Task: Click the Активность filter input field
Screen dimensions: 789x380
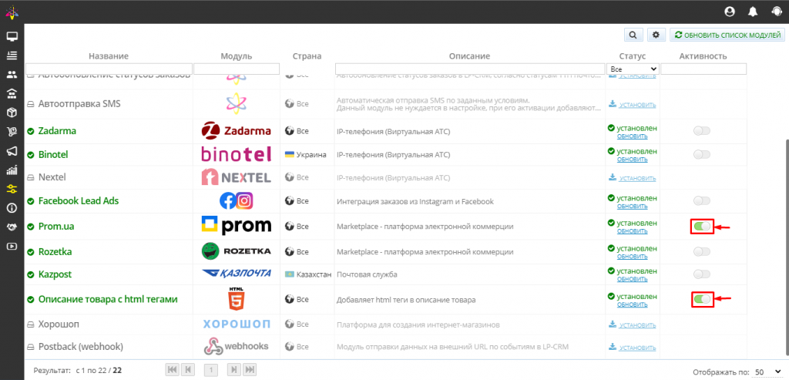Action: coord(703,69)
